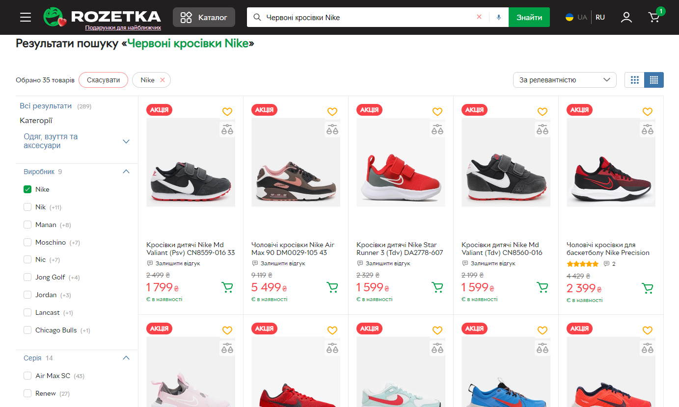Collapse the Серія filter section
The image size is (679, 407).
point(126,358)
